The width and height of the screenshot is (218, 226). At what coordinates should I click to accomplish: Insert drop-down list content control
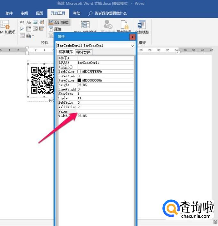[x=35, y=29]
